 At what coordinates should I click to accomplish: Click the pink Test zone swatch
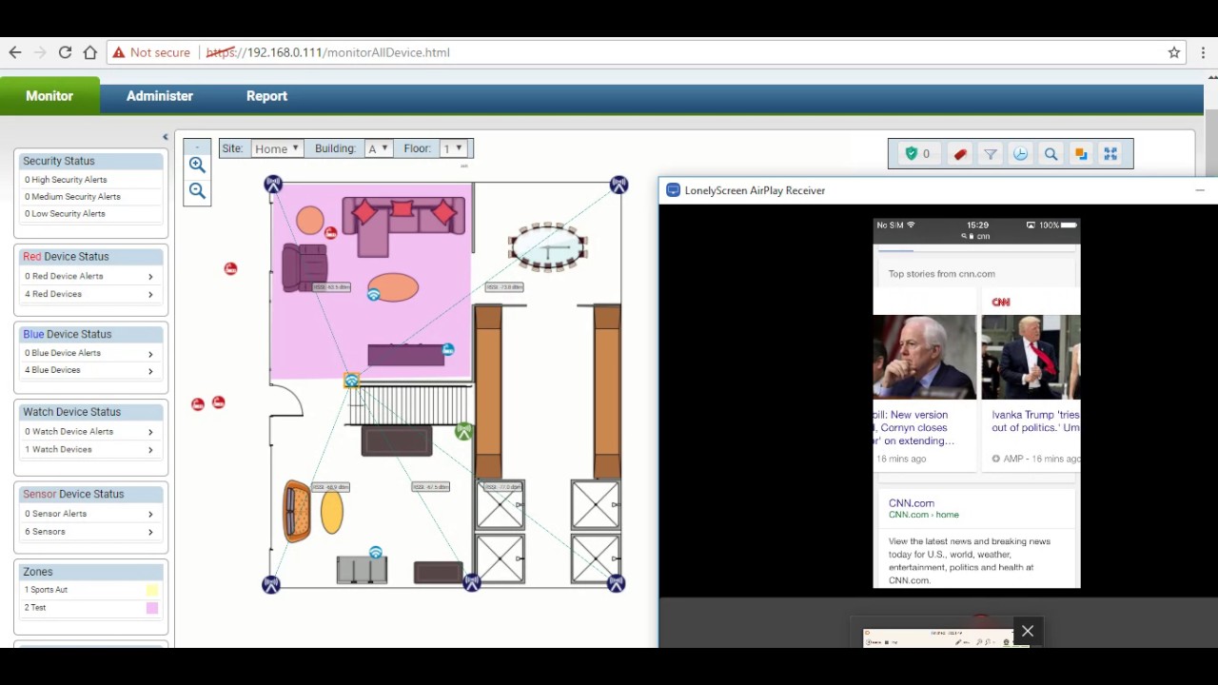click(x=152, y=608)
